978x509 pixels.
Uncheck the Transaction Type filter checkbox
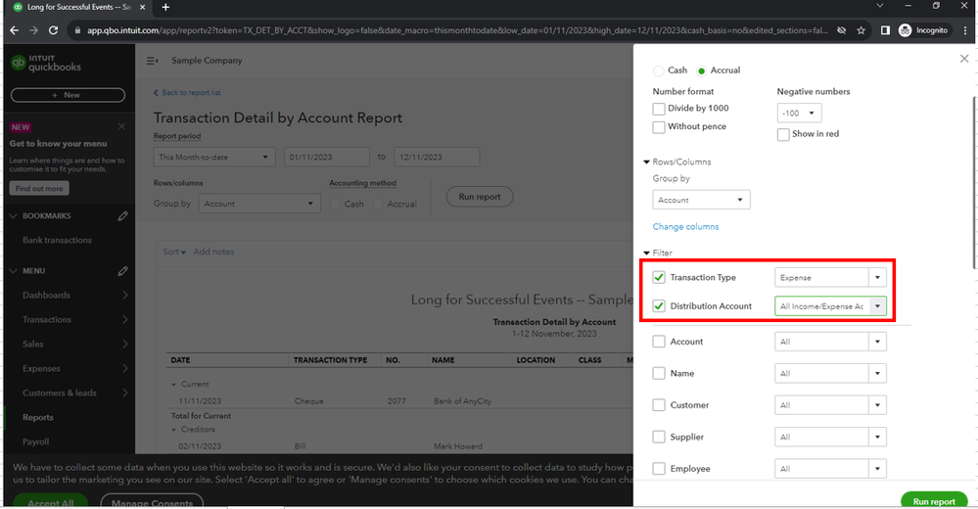click(659, 278)
